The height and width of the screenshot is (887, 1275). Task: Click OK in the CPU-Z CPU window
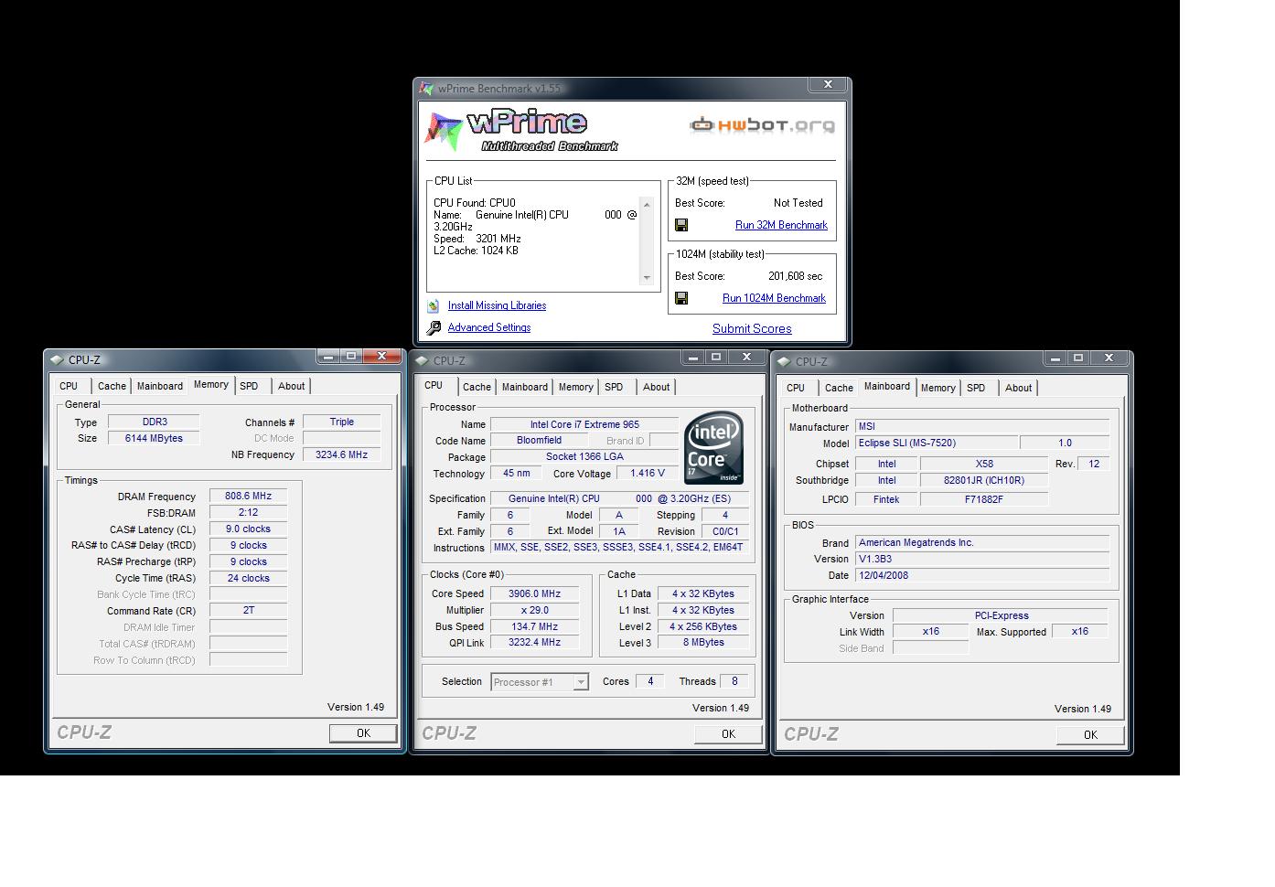click(728, 733)
